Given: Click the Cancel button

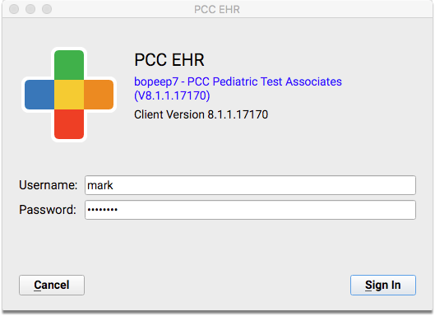Looking at the screenshot, I should pyautogui.click(x=52, y=285).
